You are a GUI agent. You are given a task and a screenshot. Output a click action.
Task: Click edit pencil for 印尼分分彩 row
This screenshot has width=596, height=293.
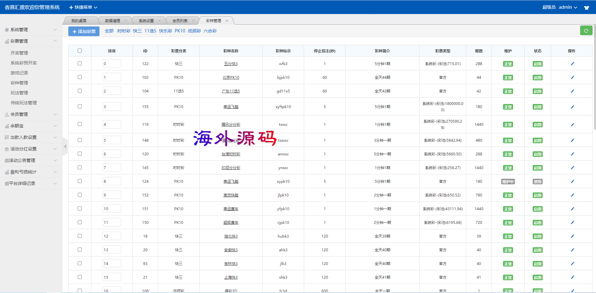coord(572,168)
